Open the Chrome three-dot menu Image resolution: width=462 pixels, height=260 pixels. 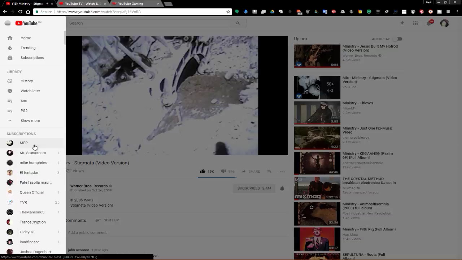click(457, 12)
